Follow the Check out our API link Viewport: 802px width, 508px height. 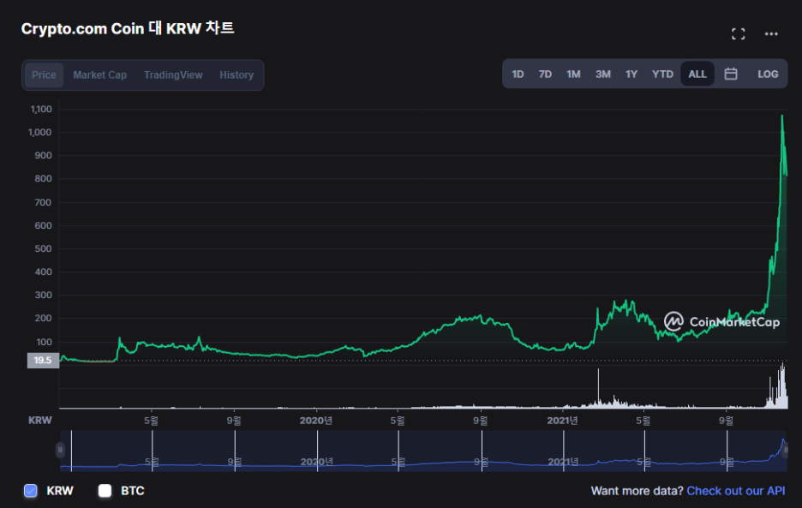[735, 491]
